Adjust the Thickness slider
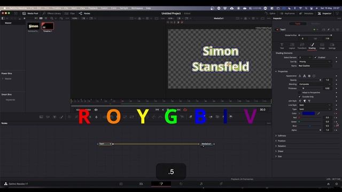The image size is (342, 192). tap(310, 88)
